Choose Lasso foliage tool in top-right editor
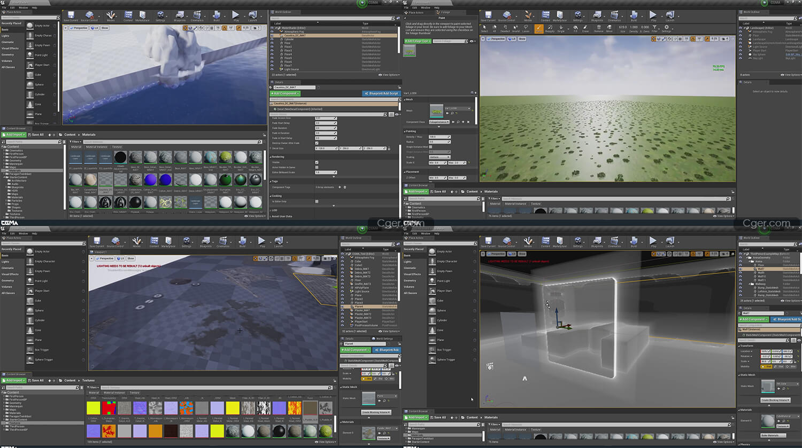The width and height of the screenshot is (802, 448). [526, 28]
